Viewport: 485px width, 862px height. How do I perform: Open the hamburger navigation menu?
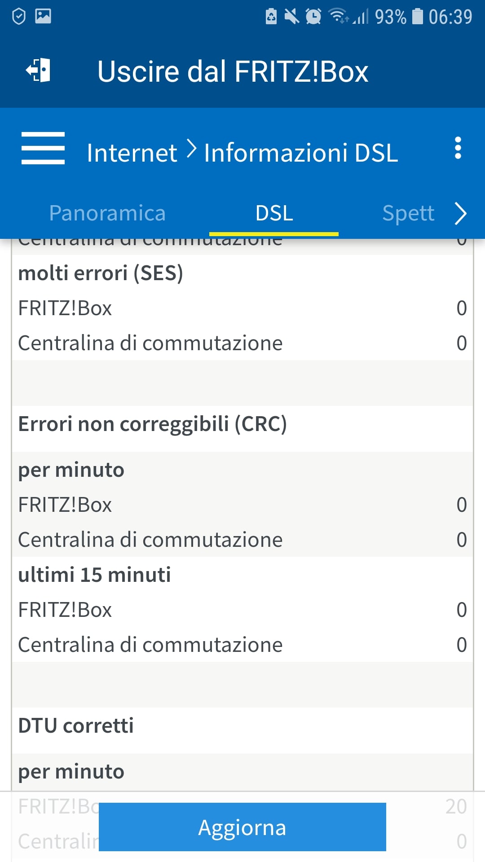pyautogui.click(x=43, y=148)
